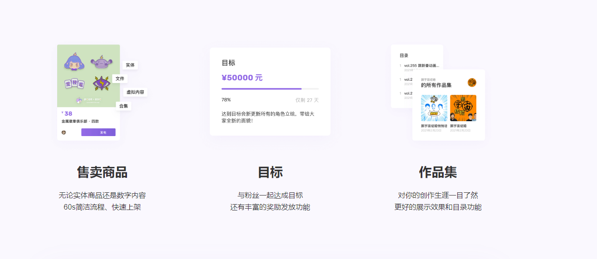Click text 还有丰富的奖励发放功能

tap(270, 207)
